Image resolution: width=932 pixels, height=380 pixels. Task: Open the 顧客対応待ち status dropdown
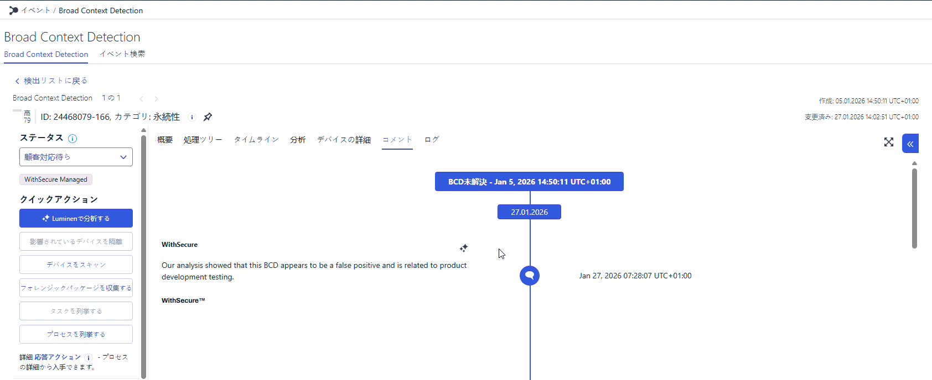click(x=76, y=157)
